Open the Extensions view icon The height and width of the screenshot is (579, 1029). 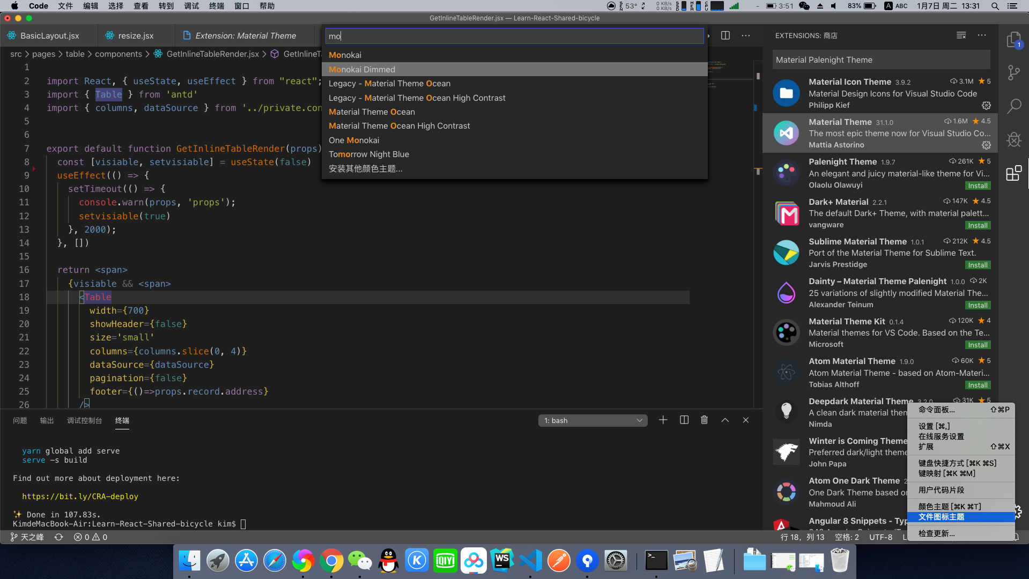point(1013,173)
